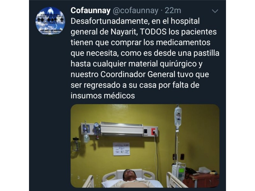The width and height of the screenshot is (255, 191).
Task: Open the attached hospital room photo
Action: click(145, 146)
